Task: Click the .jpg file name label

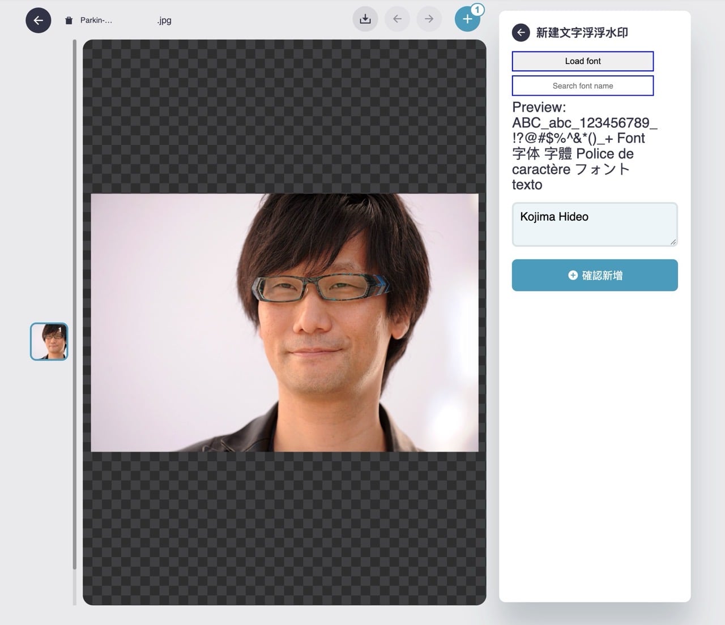Action: point(164,20)
